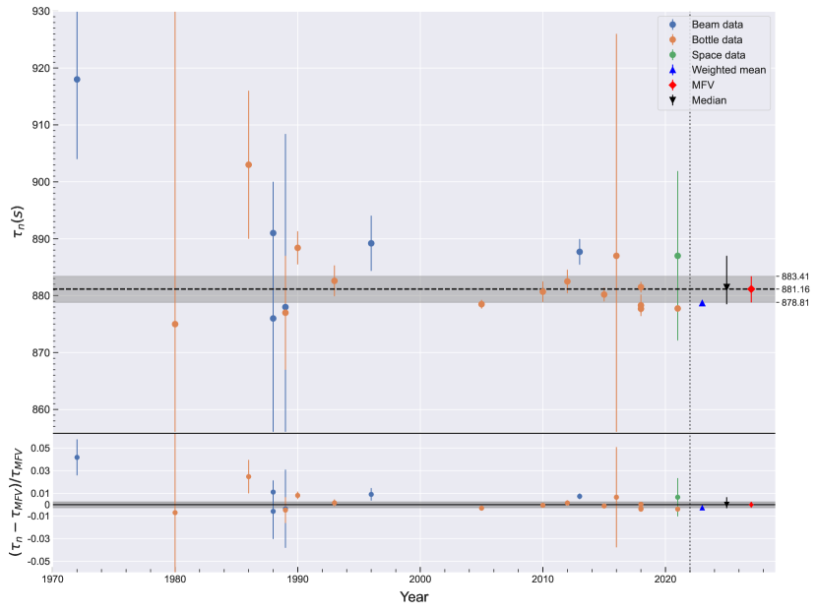Click the '860' y-axis tick label
Viewport: 817px width, 613px height.
click(x=40, y=410)
